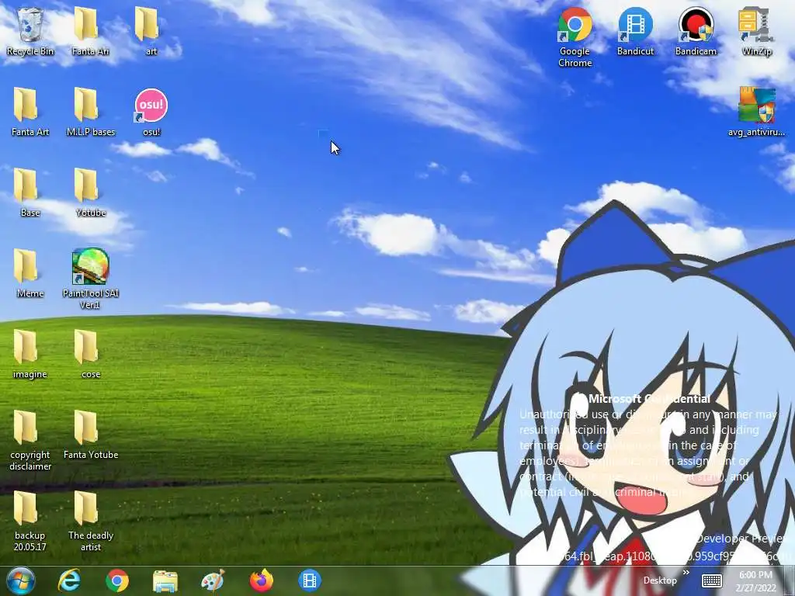This screenshot has height=596, width=795.
Task: Open the on-screen keyboard tray icon
Action: (x=712, y=580)
